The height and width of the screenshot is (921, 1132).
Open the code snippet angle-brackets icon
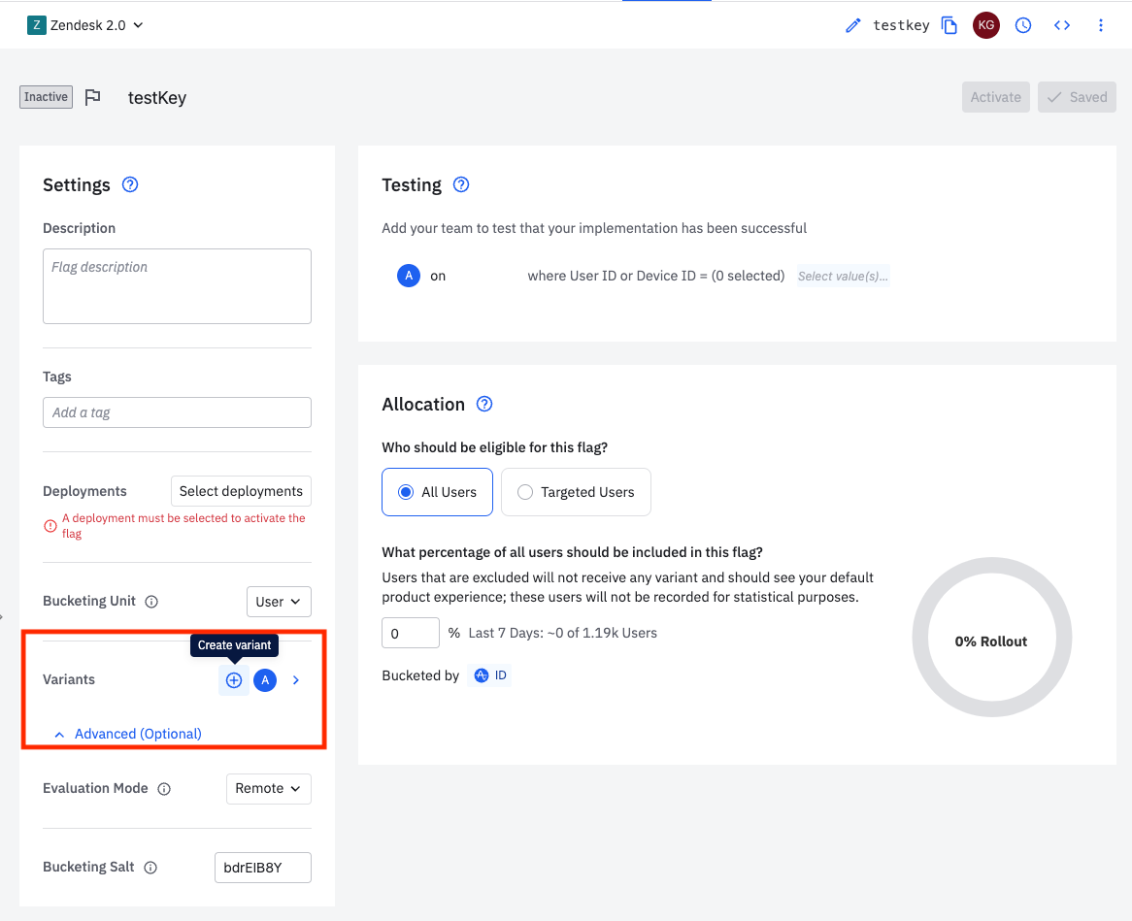click(x=1061, y=25)
